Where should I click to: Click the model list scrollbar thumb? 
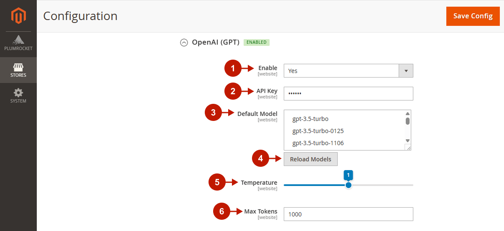pyautogui.click(x=407, y=121)
